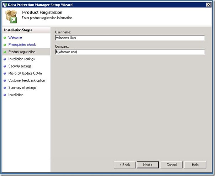Click green dot beside Prerequisites check
The height and width of the screenshot is (176, 215).
coord(5,45)
